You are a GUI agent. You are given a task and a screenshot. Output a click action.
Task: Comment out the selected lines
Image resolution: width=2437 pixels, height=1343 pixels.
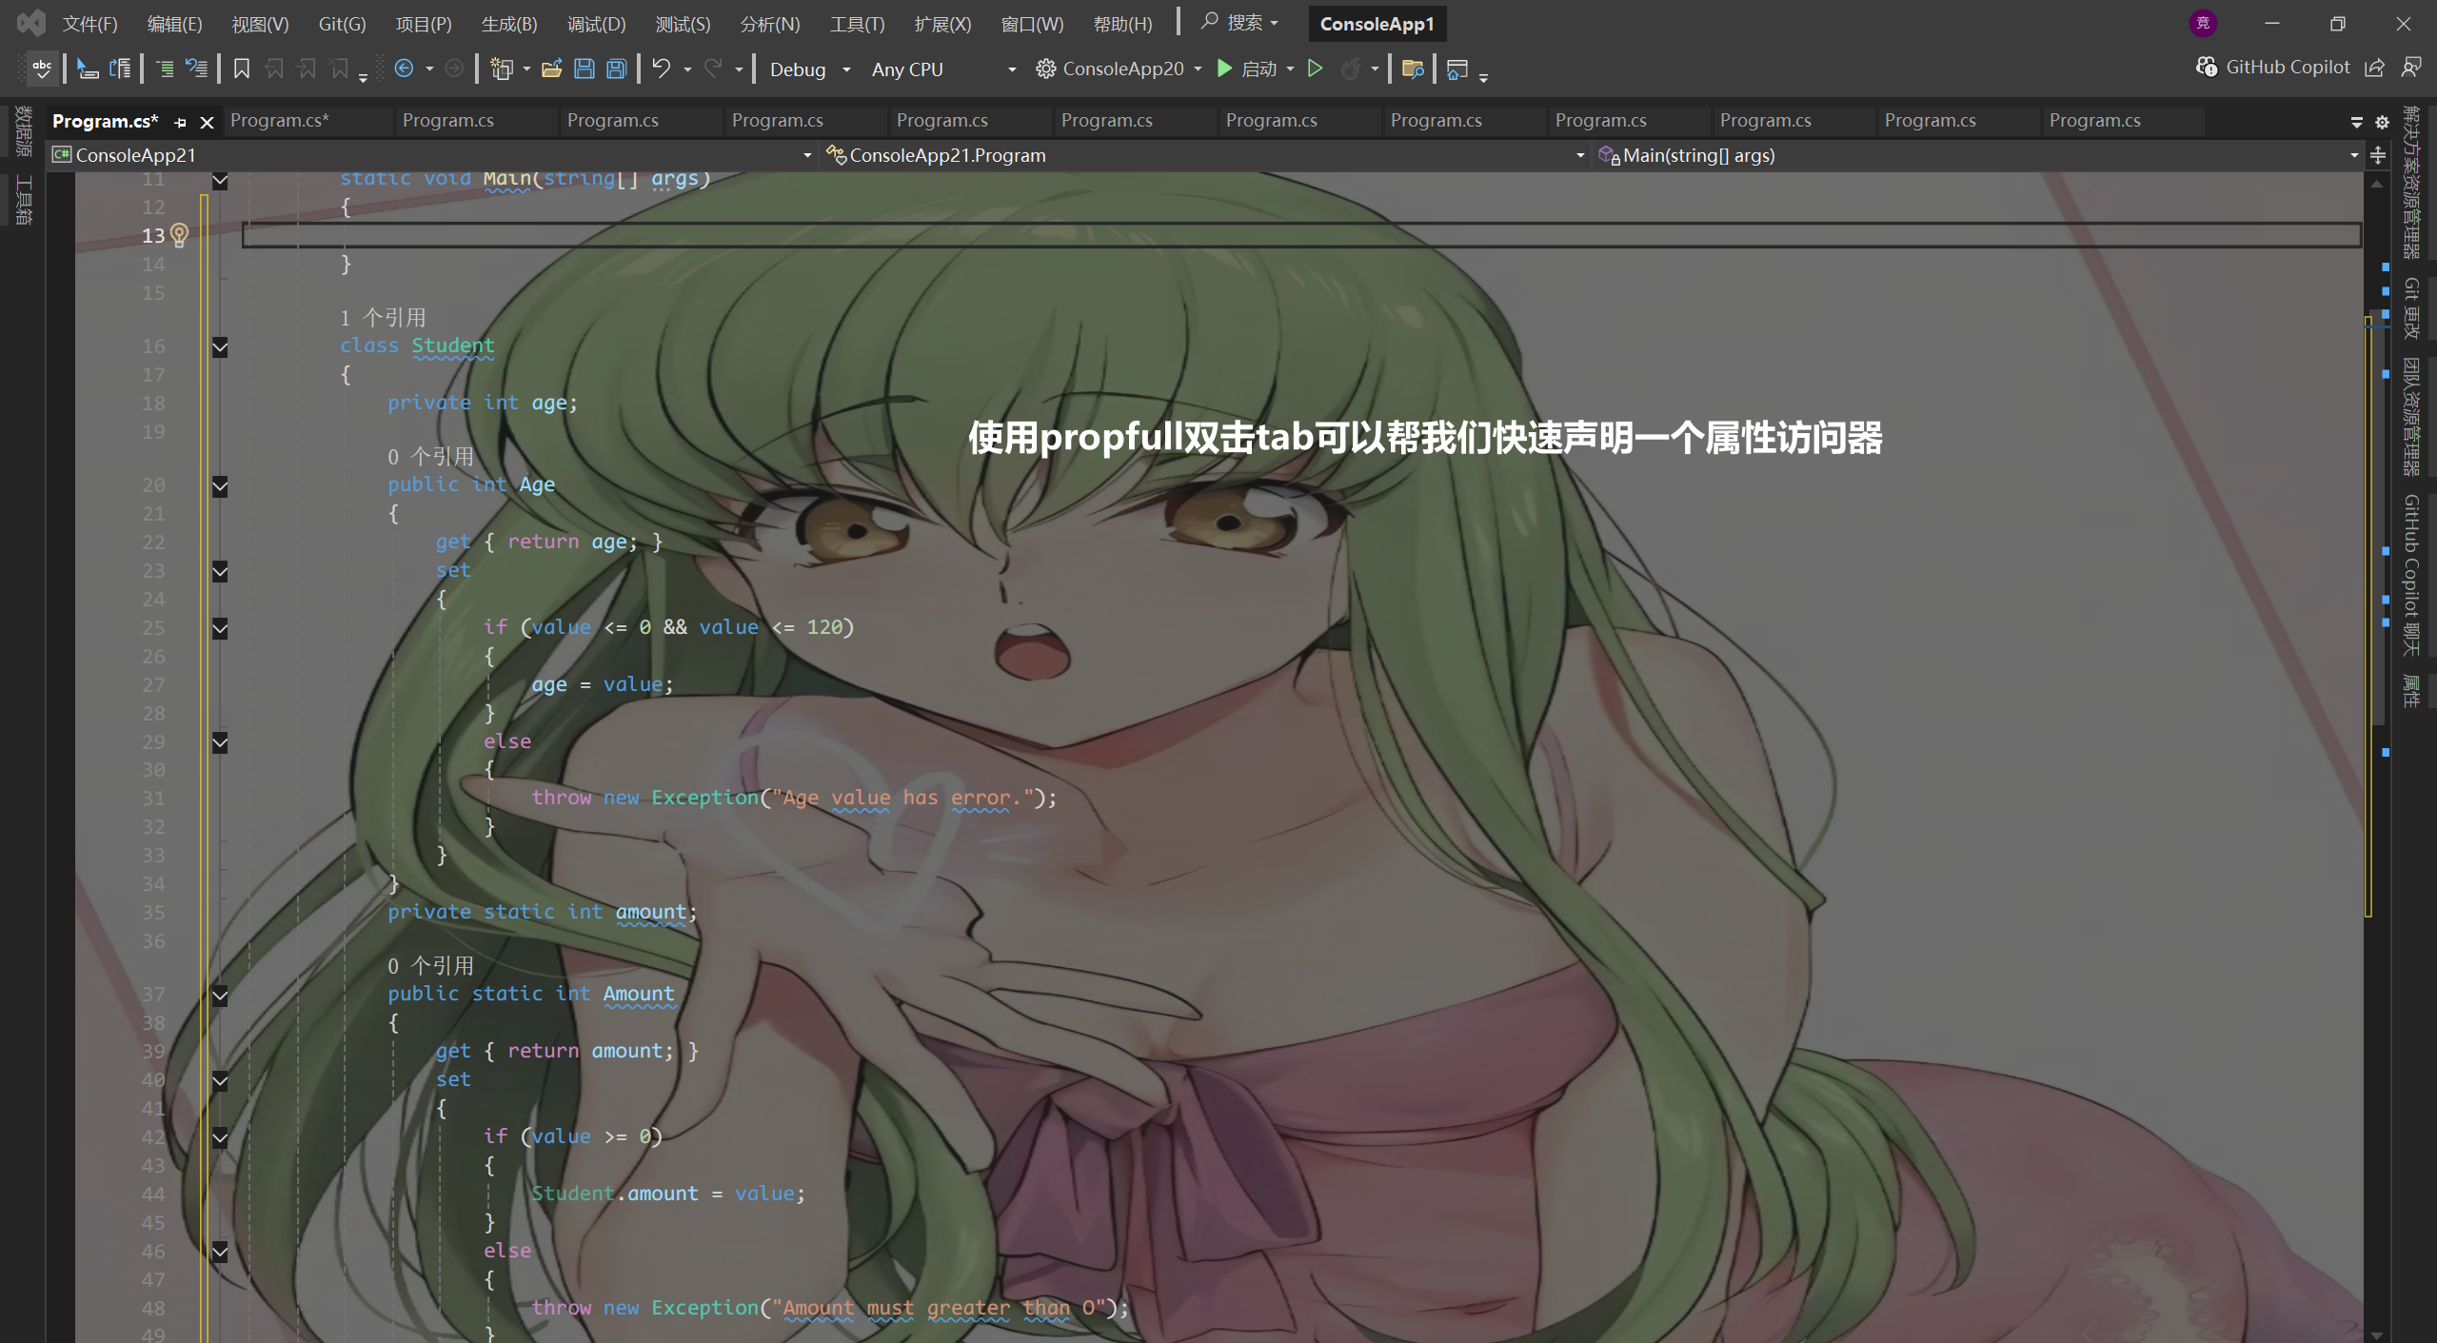point(165,69)
